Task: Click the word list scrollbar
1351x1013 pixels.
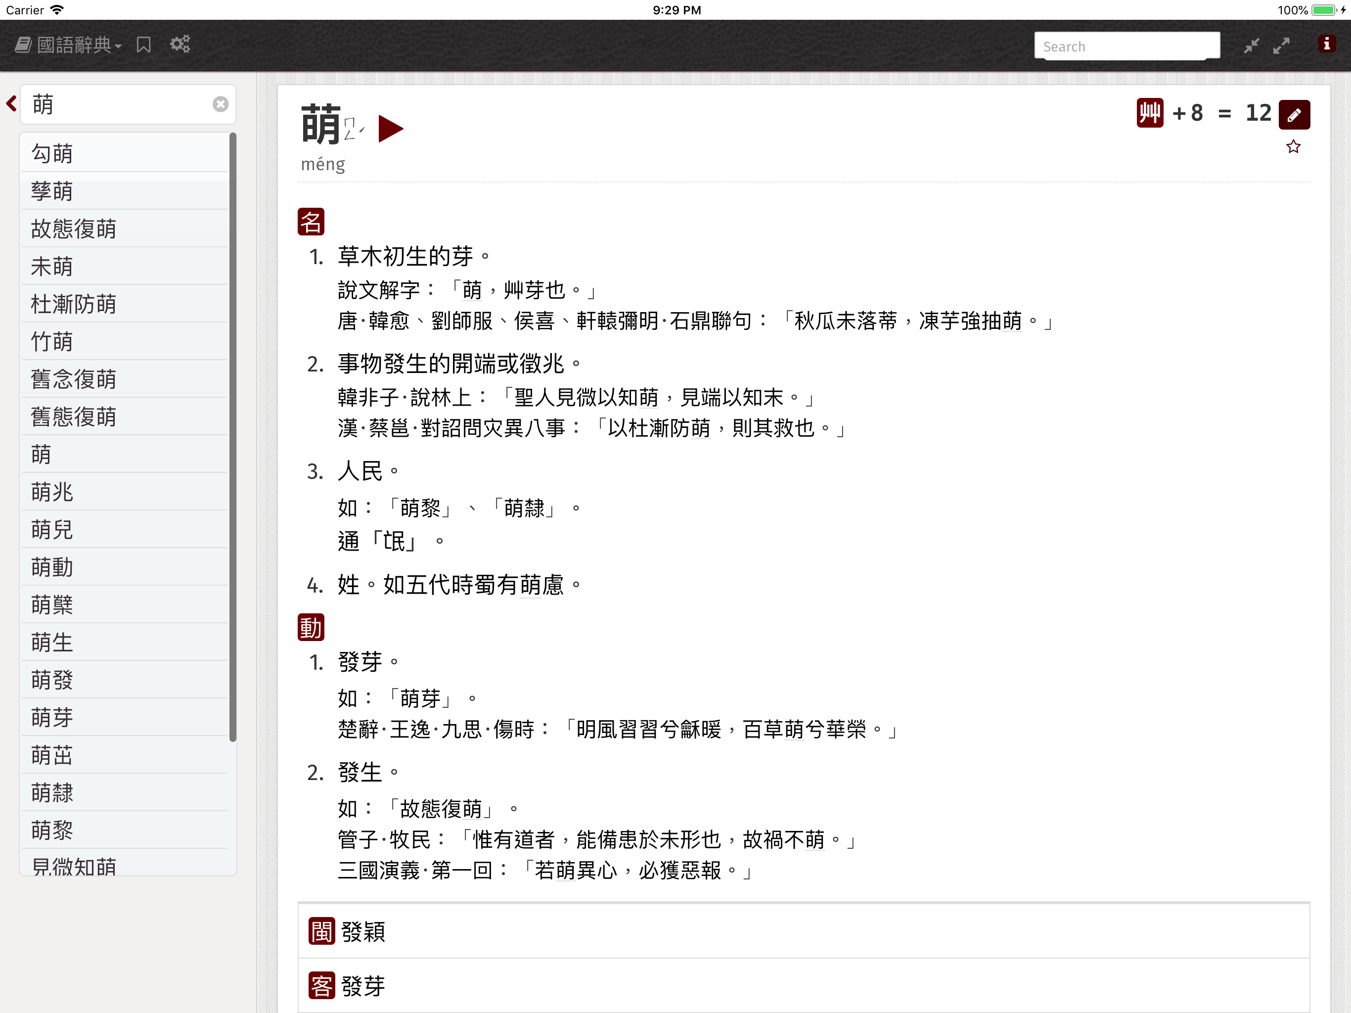Action: (232, 437)
